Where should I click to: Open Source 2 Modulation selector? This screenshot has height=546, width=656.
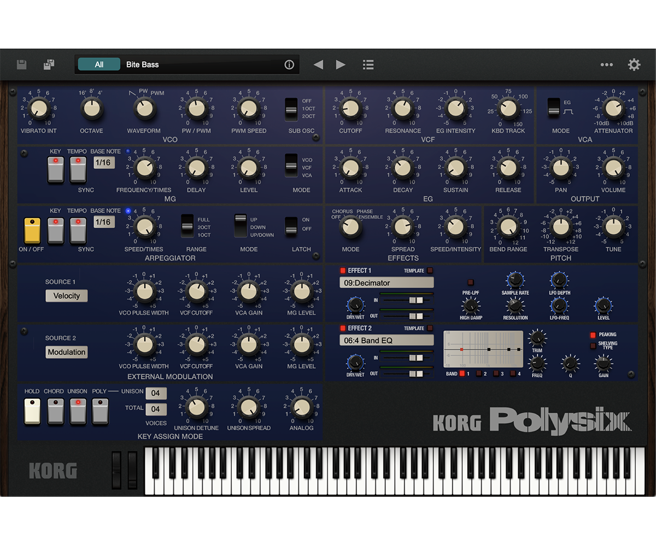[67, 352]
